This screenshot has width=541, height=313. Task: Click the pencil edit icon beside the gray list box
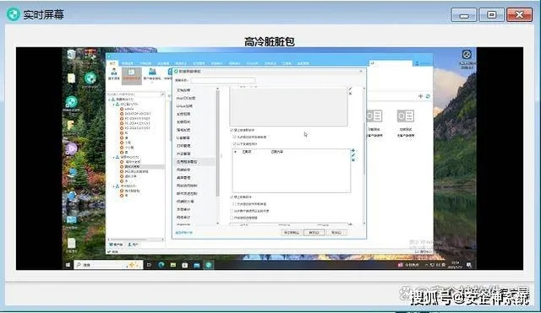tap(350, 89)
